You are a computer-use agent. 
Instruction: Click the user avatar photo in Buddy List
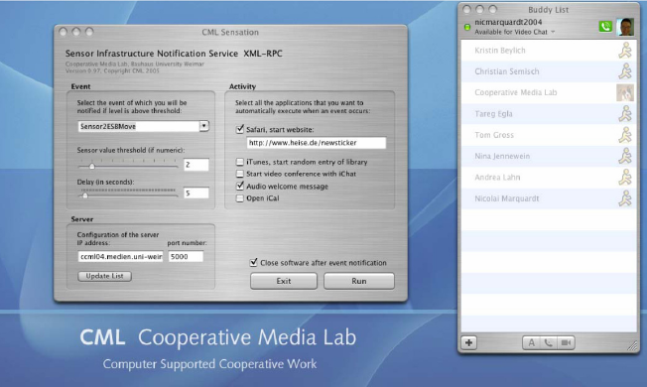(625, 27)
